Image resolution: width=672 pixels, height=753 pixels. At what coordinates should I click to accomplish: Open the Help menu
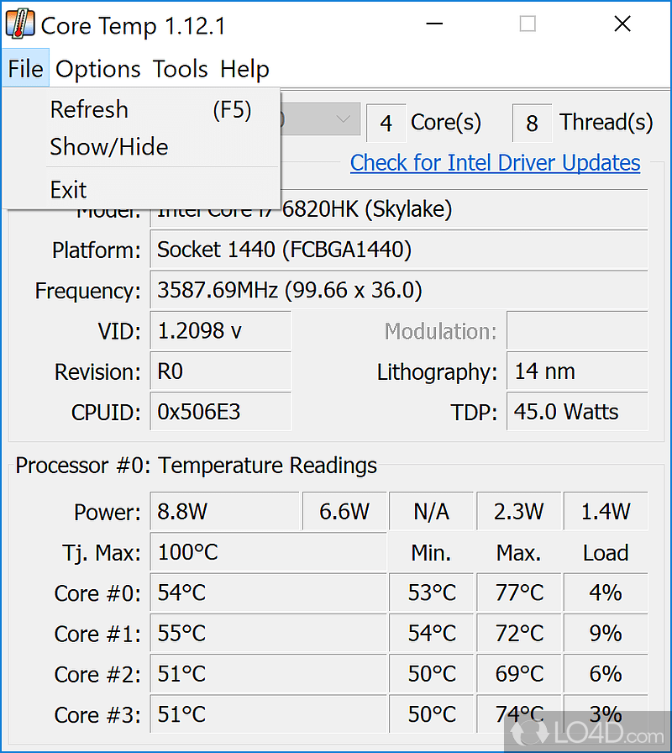[x=244, y=69]
